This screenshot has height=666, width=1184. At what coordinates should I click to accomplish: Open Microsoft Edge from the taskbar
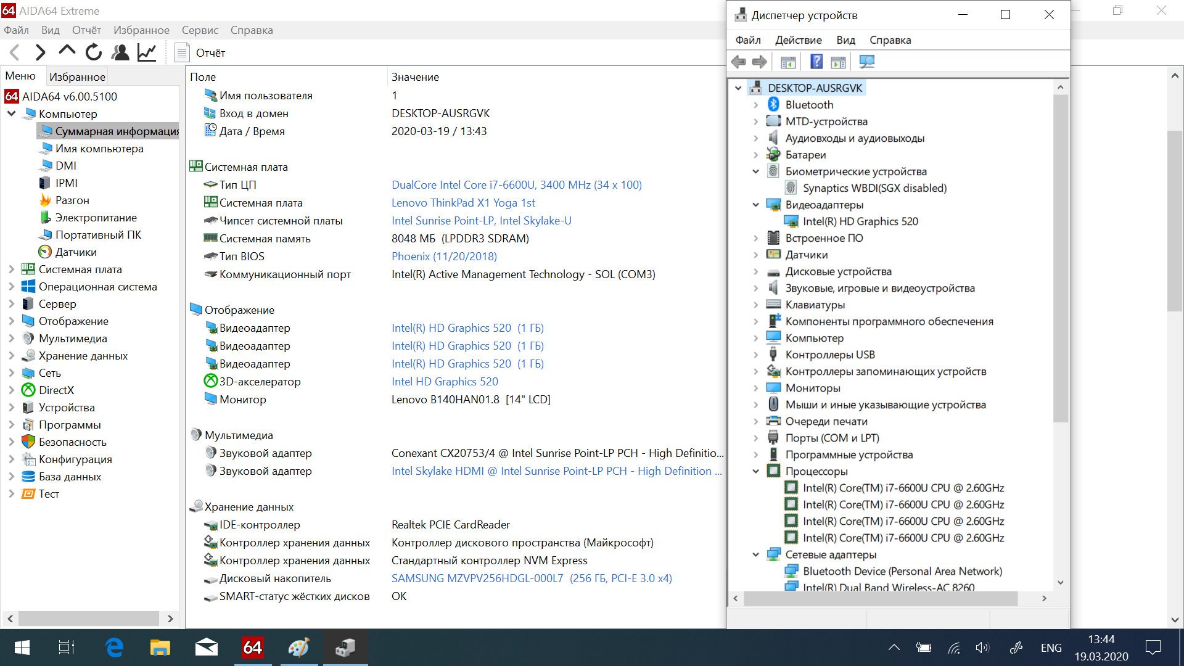tap(114, 647)
